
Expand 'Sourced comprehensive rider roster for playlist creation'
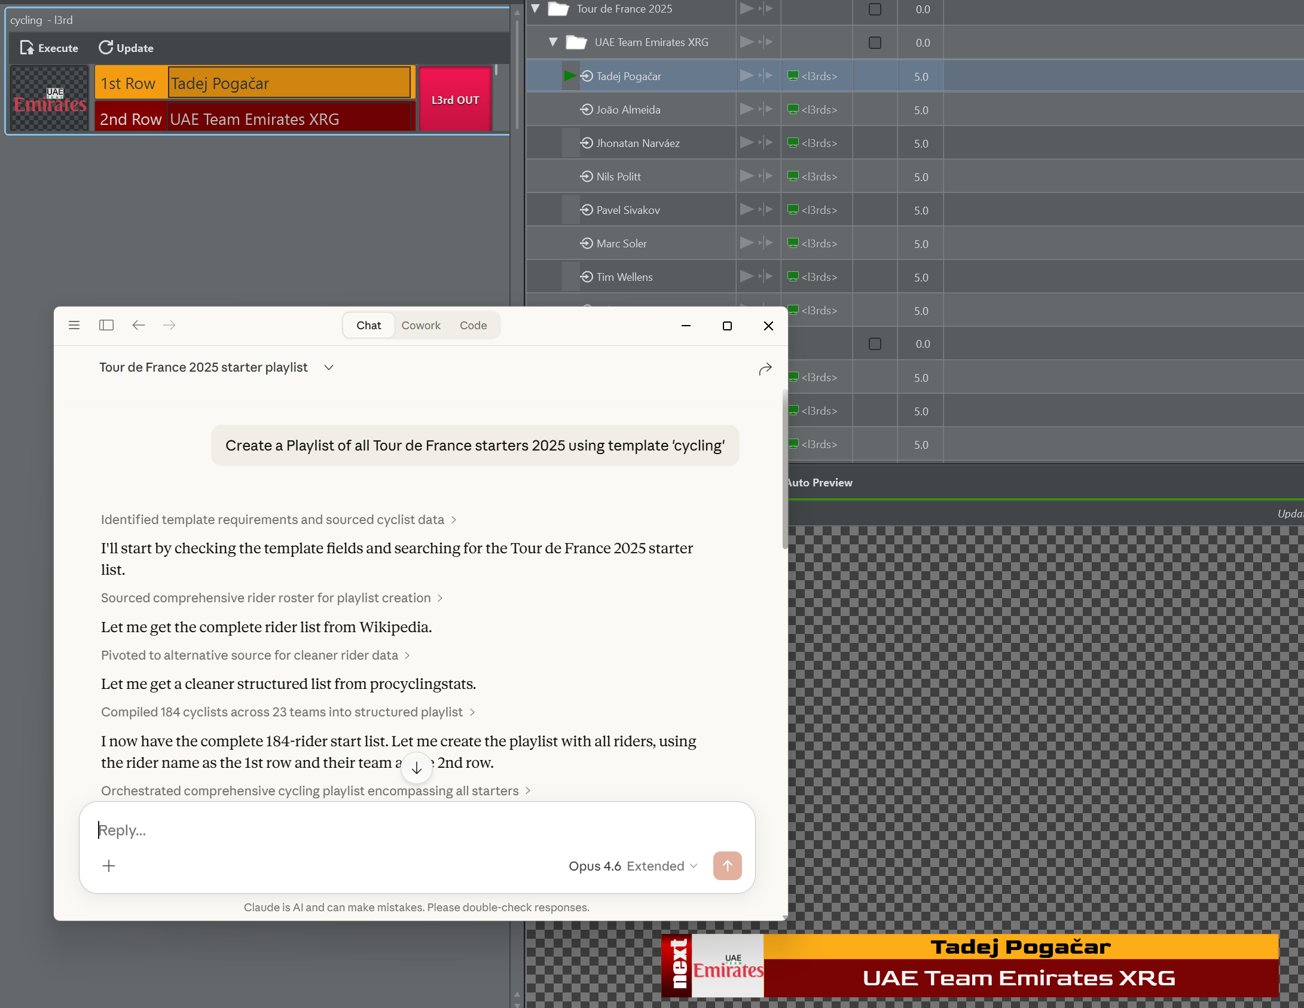[x=272, y=598]
